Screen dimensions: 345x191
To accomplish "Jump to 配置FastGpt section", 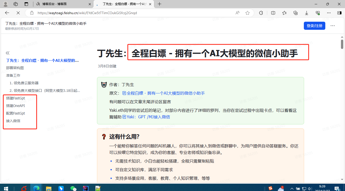I will (x=16, y=113).
